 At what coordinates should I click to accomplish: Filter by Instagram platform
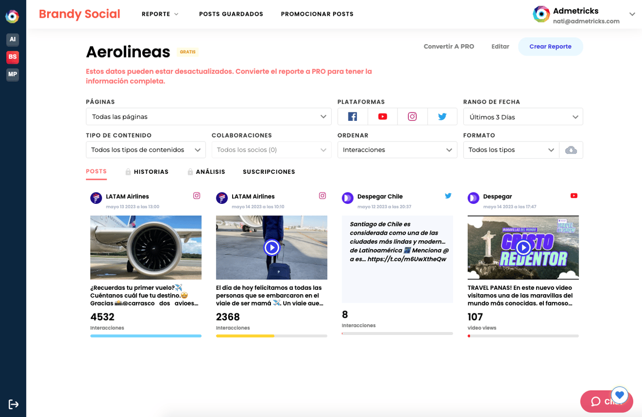[412, 116]
